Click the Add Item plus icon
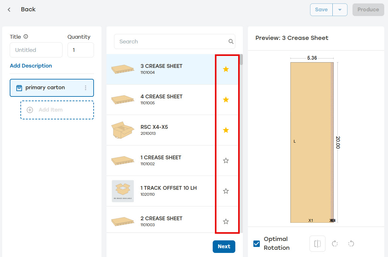This screenshot has width=388, height=257. 30,110
